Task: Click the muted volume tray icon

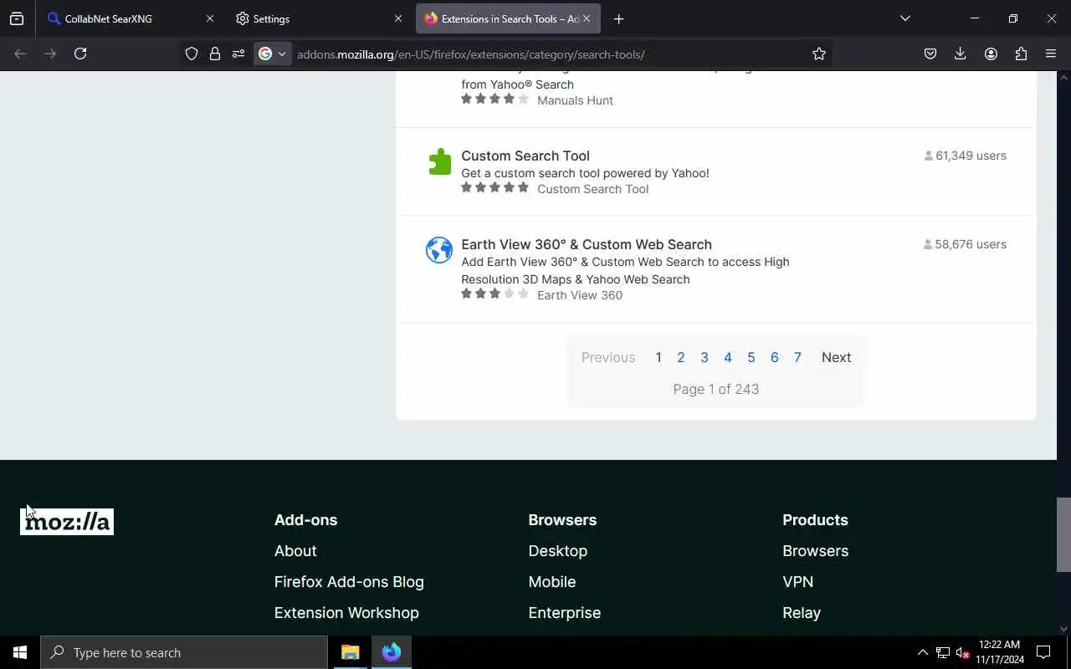Action: (x=962, y=652)
